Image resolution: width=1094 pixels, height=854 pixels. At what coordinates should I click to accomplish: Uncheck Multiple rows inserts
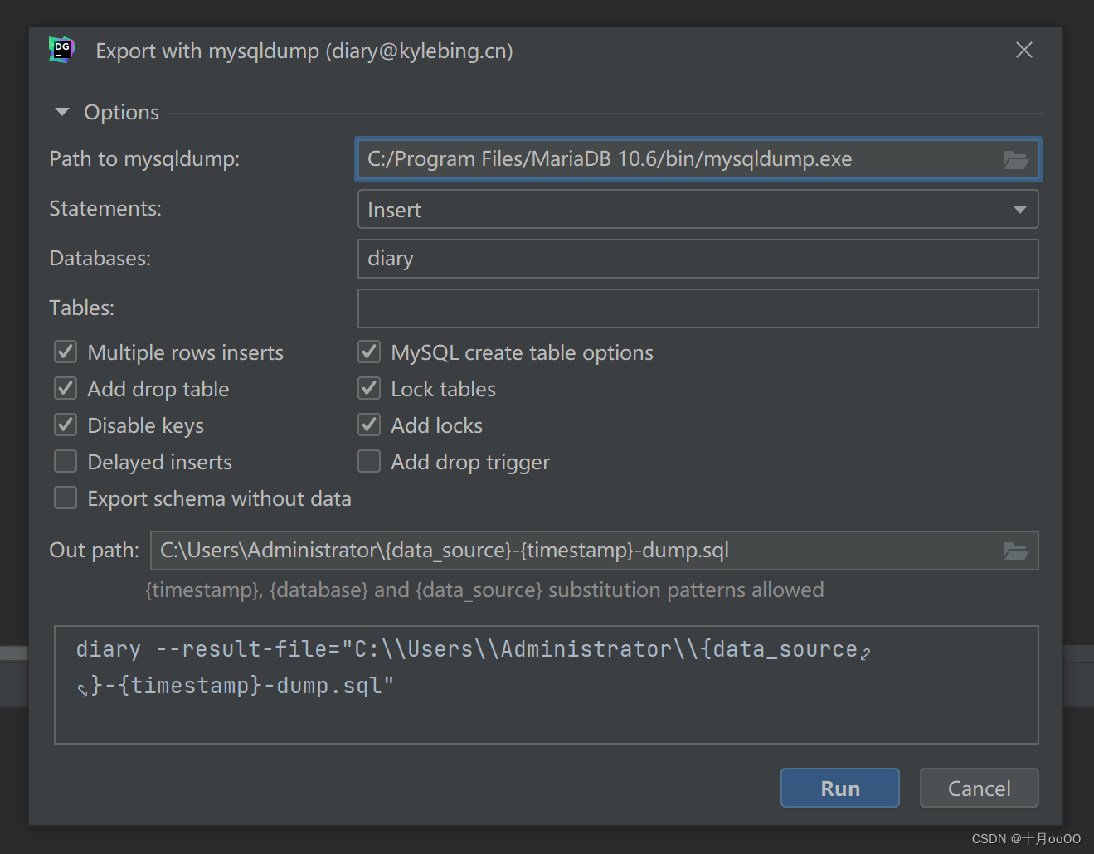66,352
